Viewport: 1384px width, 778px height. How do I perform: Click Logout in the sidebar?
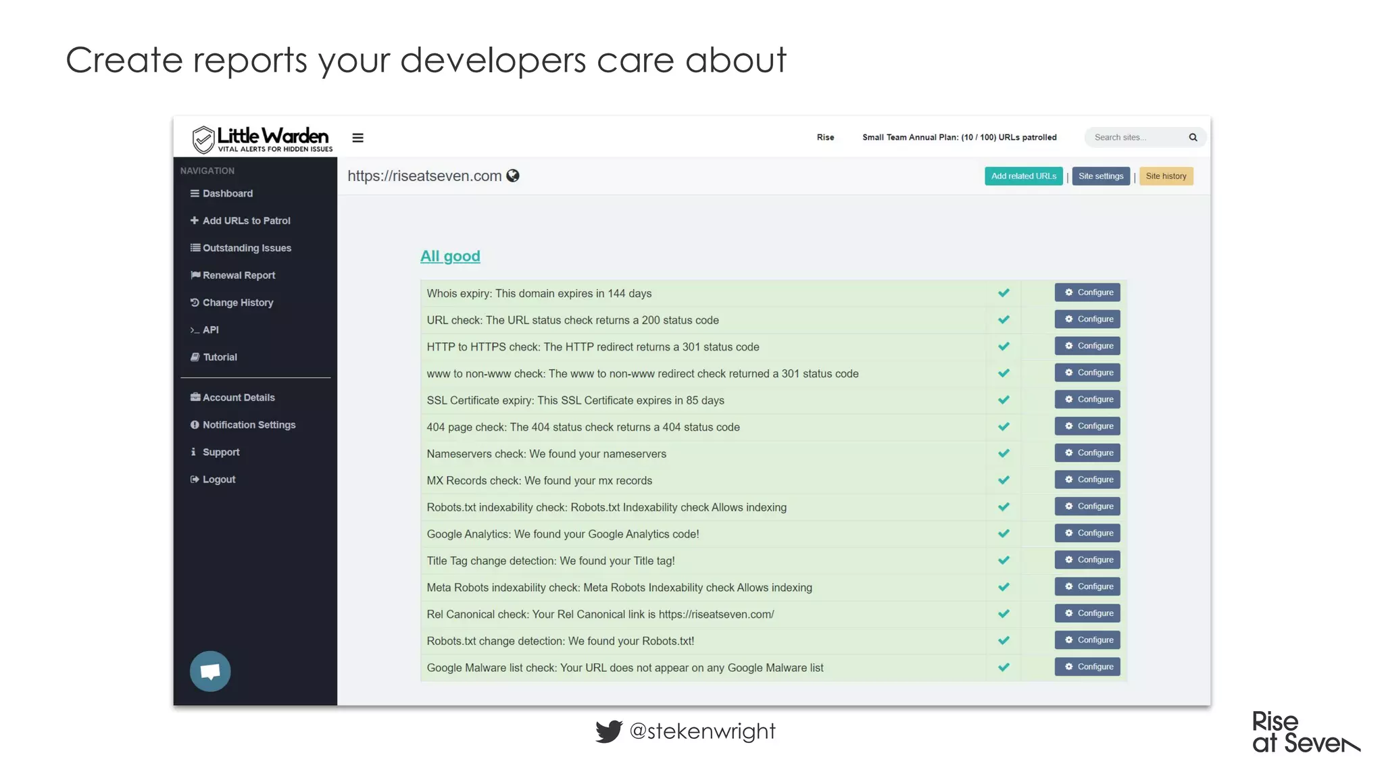click(213, 479)
